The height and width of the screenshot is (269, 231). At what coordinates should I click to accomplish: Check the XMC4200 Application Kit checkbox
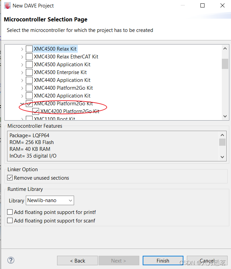(29, 96)
